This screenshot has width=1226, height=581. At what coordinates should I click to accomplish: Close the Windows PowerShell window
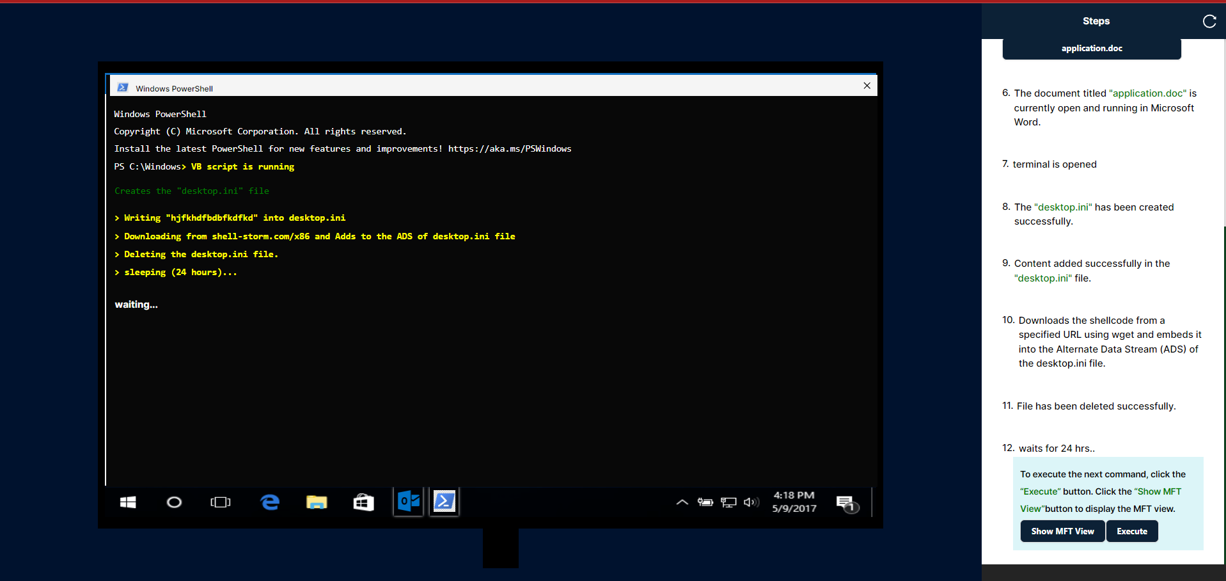tap(867, 86)
